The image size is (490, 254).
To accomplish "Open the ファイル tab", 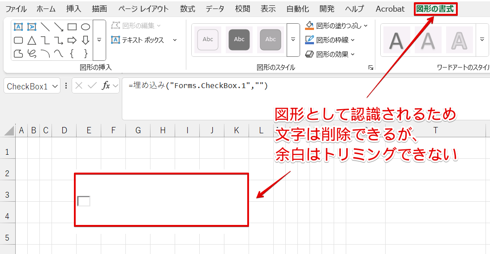I will coord(16,9).
